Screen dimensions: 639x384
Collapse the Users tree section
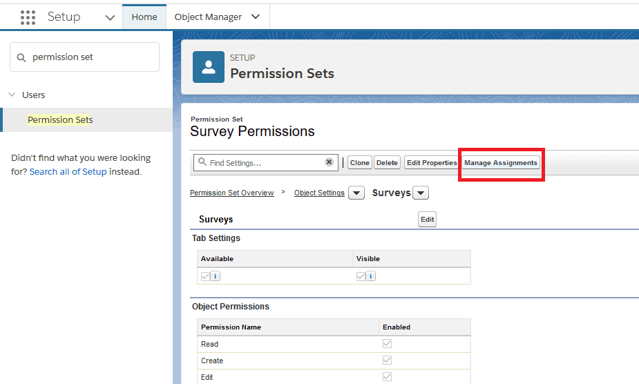coord(12,95)
